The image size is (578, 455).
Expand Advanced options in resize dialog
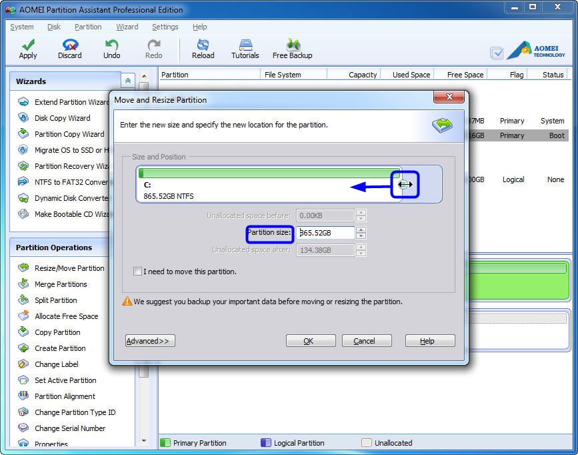(x=150, y=341)
